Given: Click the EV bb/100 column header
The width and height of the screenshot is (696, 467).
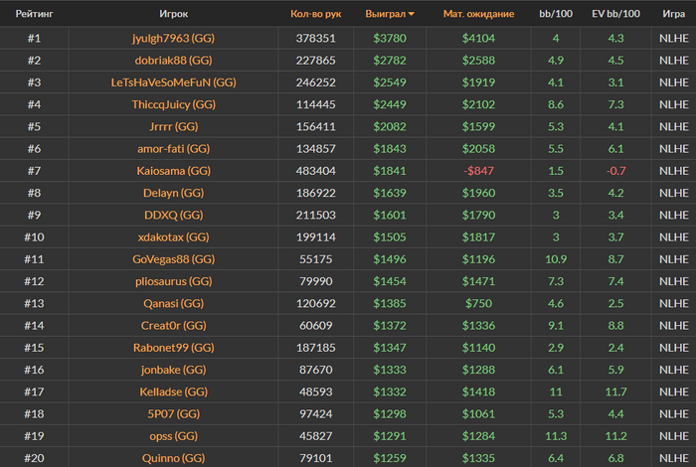Looking at the screenshot, I should coord(615,14).
